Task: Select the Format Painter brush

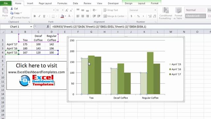Action: point(12,18)
